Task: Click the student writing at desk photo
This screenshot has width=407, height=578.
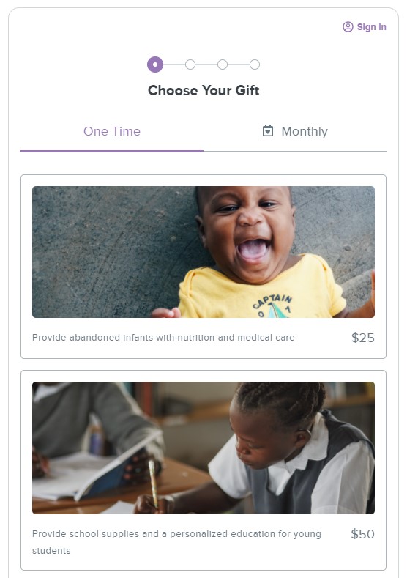Action: pos(203,448)
